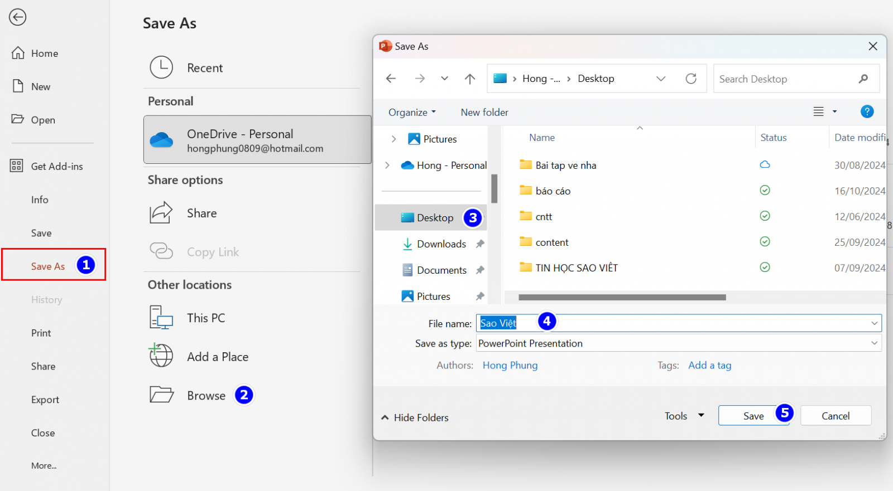Select Save As in the left menu

point(48,266)
